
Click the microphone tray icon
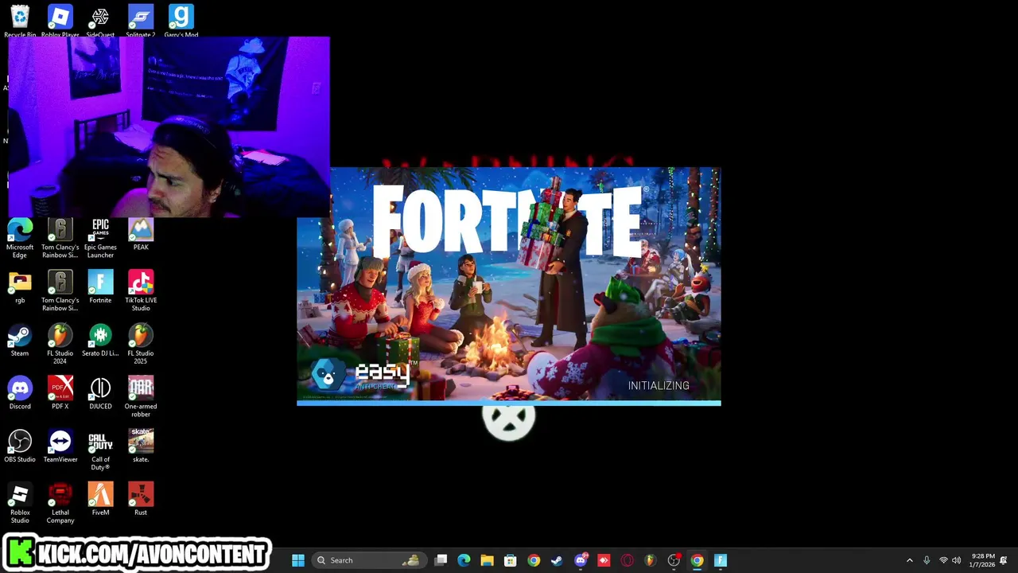(927, 560)
